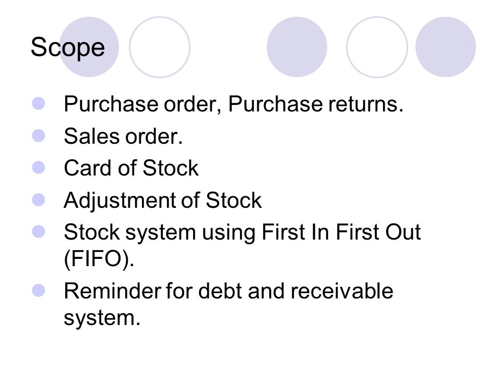The height and width of the screenshot is (375, 501).
Task: Select the Reminder for debt and receivable text
Action: (229, 291)
